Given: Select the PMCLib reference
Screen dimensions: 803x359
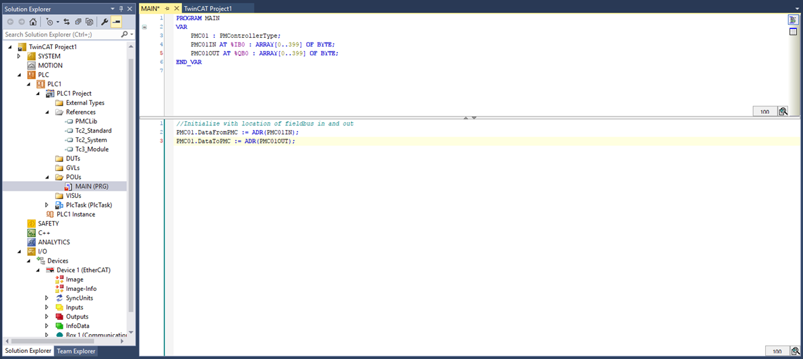Looking at the screenshot, I should click(86, 121).
